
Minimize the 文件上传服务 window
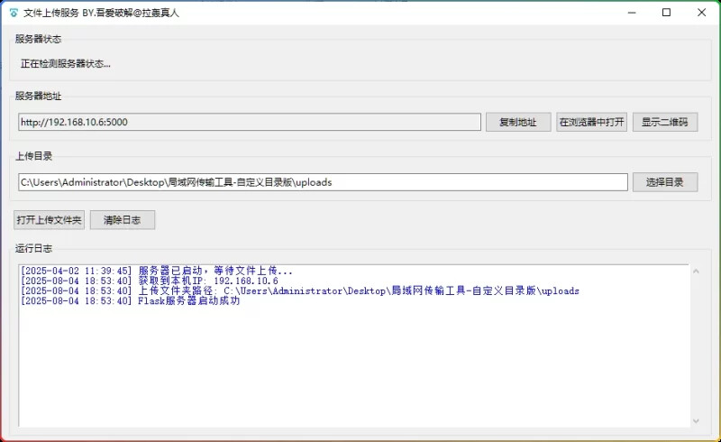pyautogui.click(x=625, y=14)
